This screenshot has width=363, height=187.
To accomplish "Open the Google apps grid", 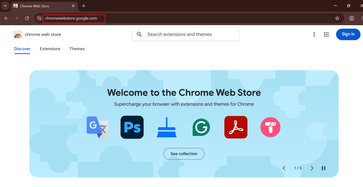I will [326, 34].
